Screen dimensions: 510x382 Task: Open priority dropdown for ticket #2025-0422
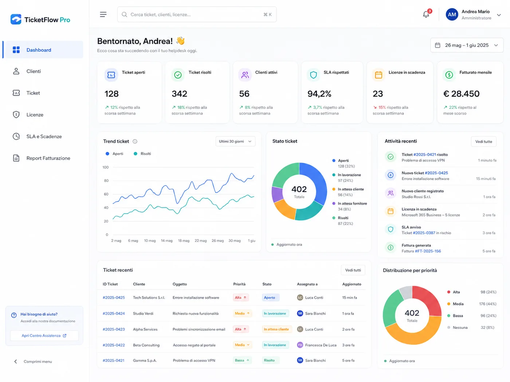243,345
